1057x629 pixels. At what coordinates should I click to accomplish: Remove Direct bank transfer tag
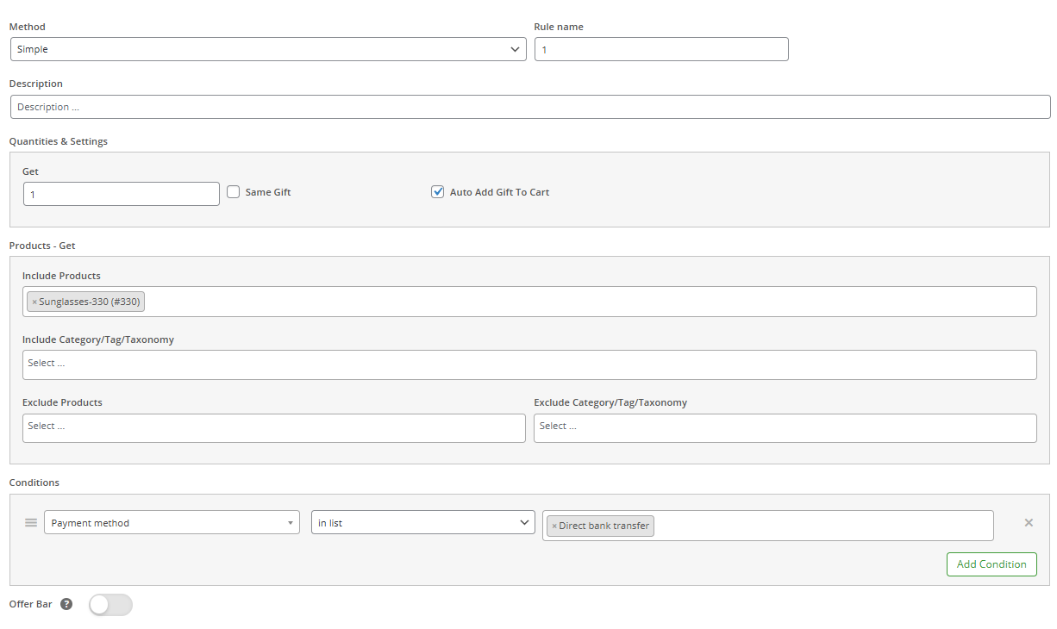click(554, 526)
